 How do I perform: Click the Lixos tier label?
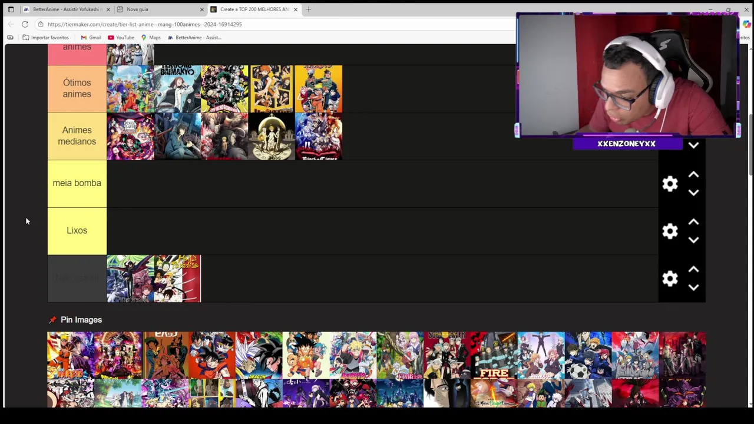click(77, 231)
